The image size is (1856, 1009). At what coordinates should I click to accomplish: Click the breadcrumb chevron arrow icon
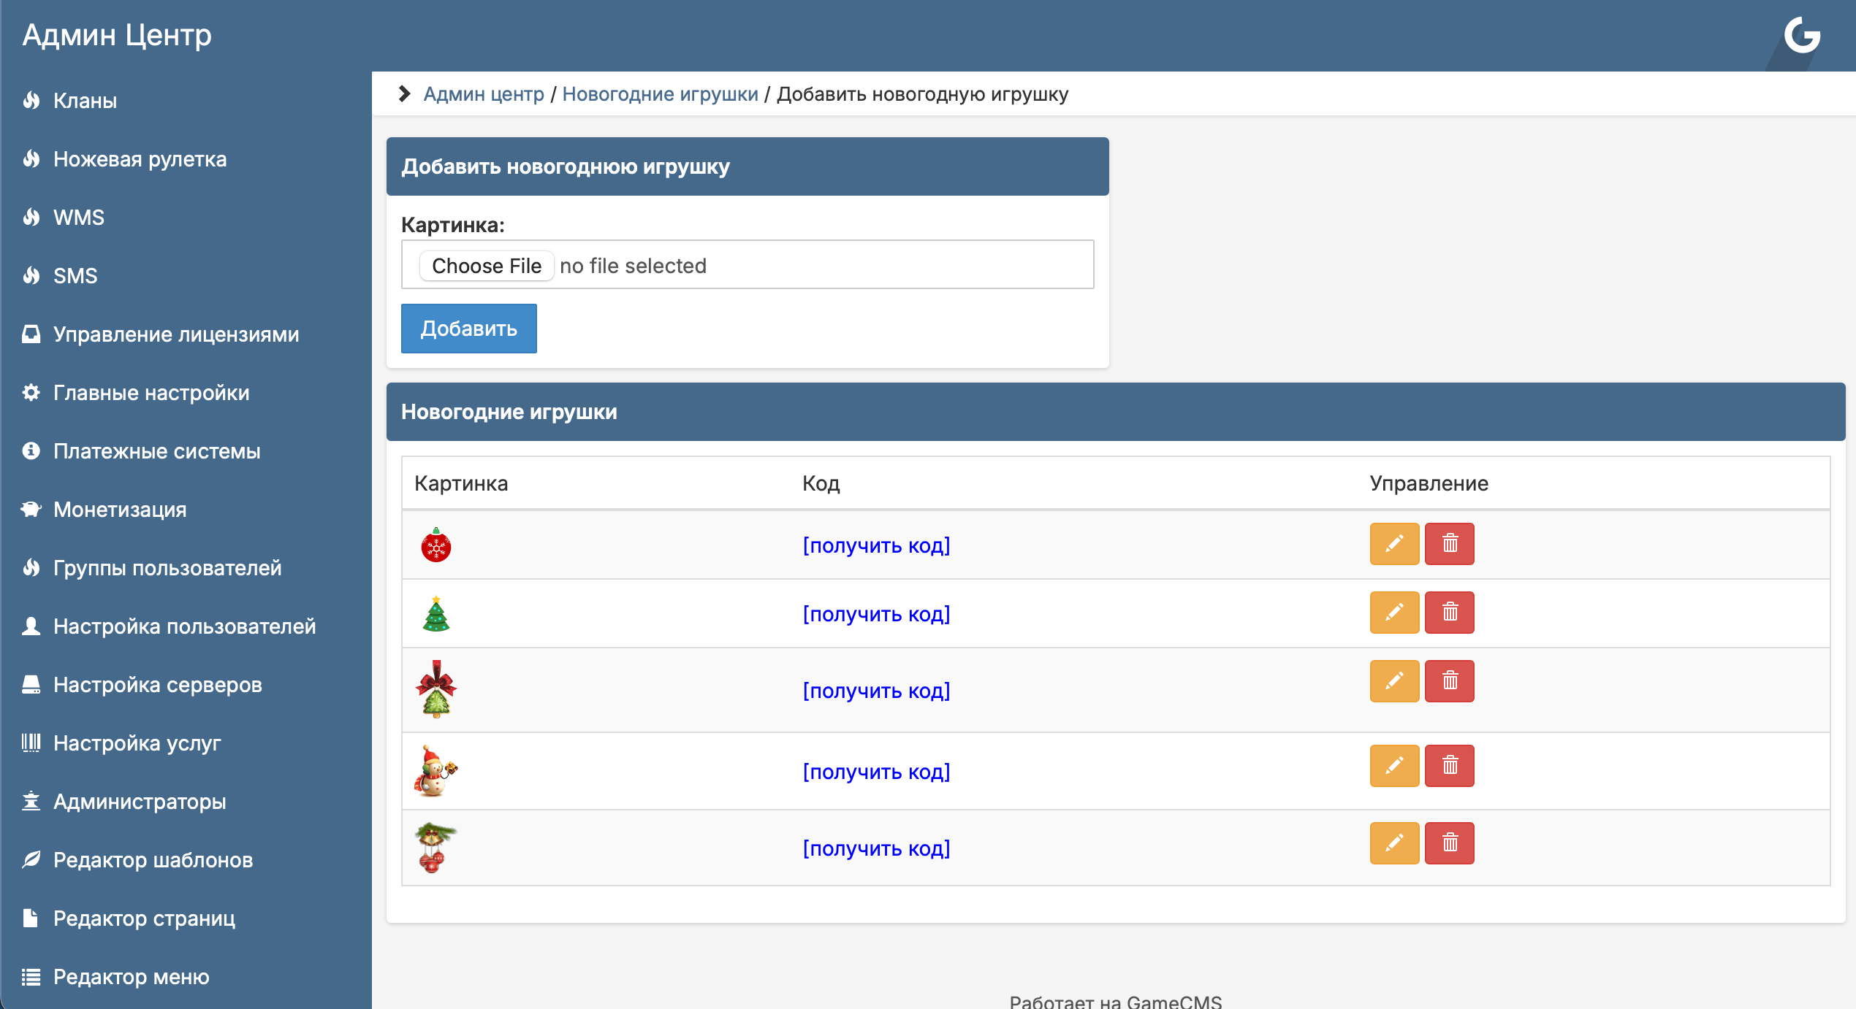[x=404, y=93]
